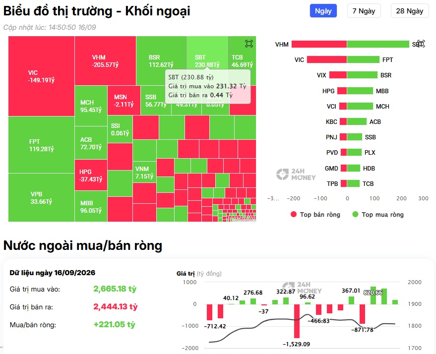Select the FPT 119.28Tỷ treemap tile

(x=42, y=145)
